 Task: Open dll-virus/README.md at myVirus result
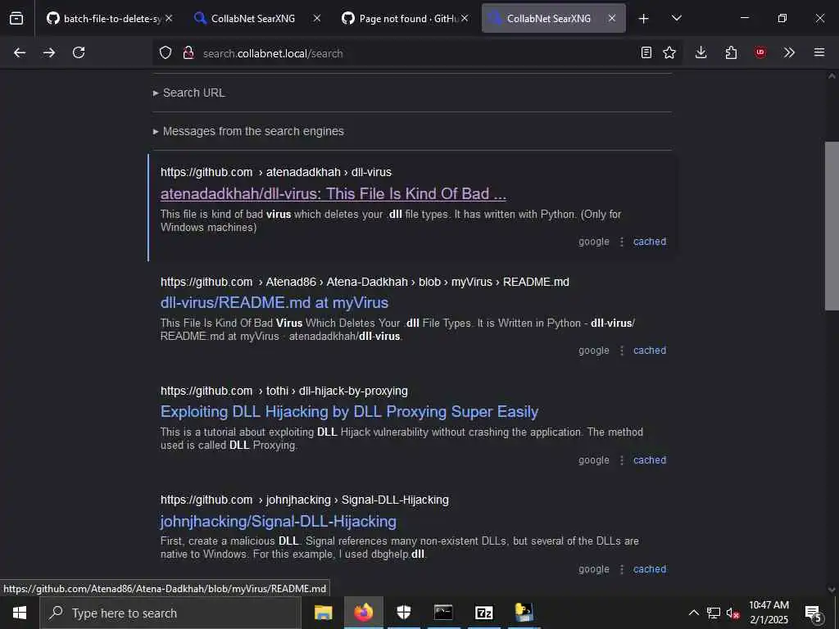[274, 303]
